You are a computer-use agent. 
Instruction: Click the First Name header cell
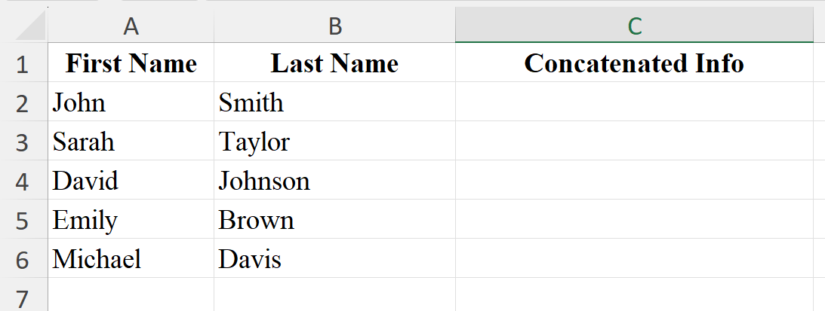(131, 64)
